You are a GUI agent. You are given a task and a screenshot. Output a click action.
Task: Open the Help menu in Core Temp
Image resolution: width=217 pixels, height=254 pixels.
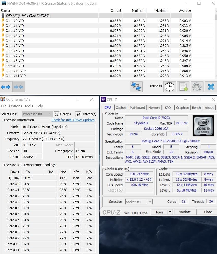point(39,106)
